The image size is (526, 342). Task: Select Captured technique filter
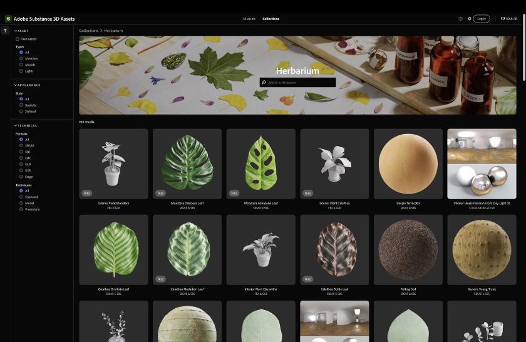pos(21,197)
